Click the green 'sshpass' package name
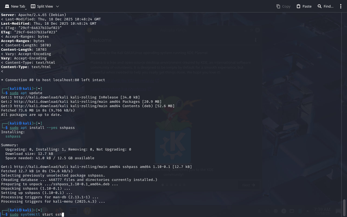 (x=13, y=136)
